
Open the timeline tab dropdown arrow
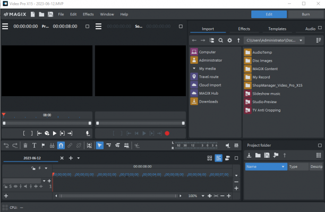click(x=79, y=158)
